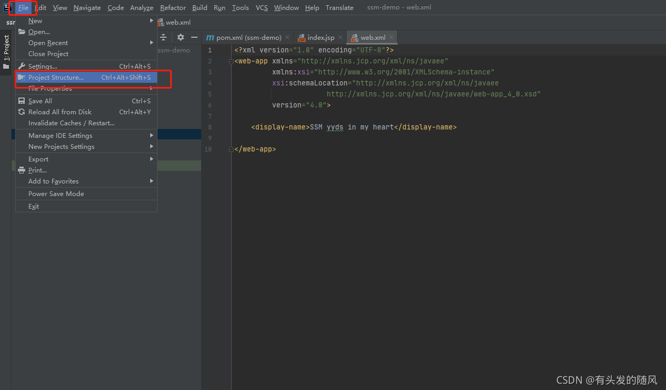
Task: Open the Navigate menu
Action: pos(87,8)
